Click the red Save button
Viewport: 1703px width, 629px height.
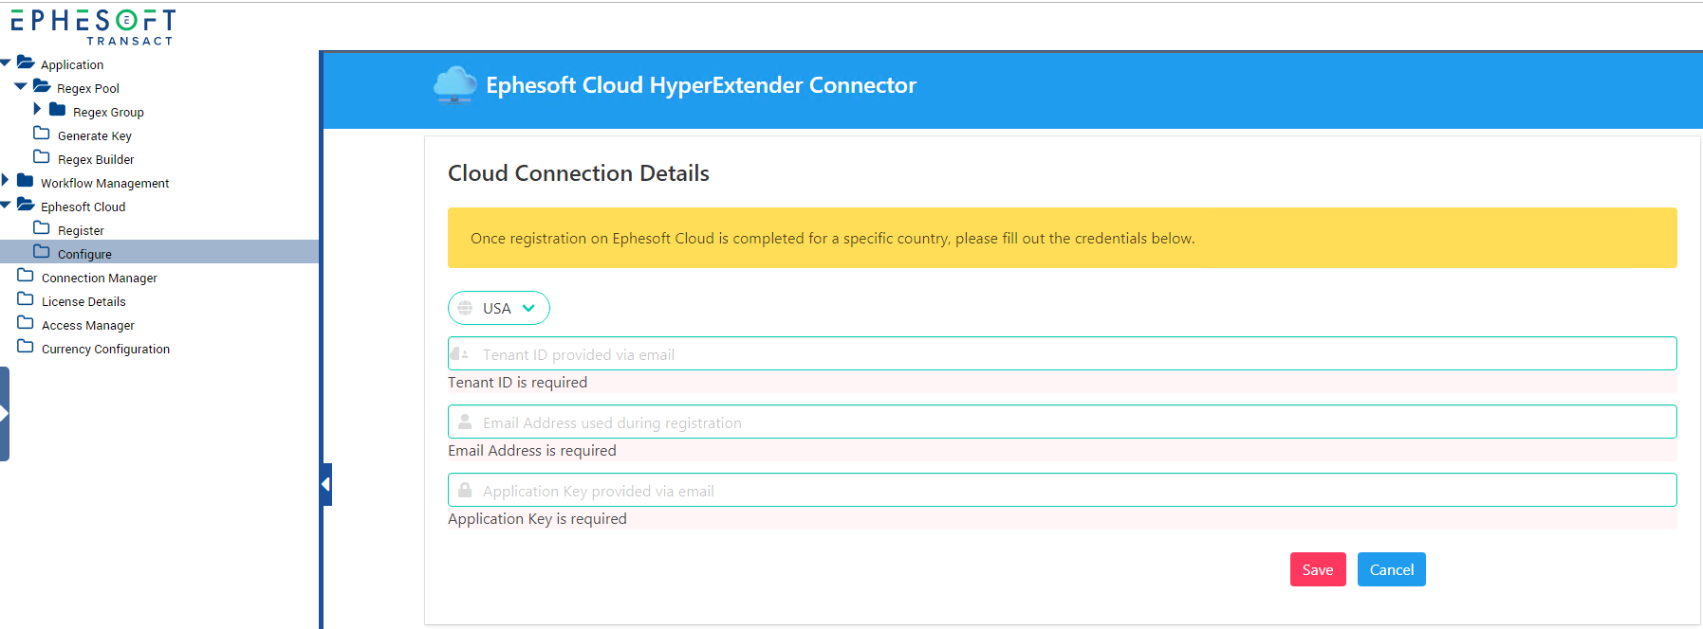[1318, 569]
